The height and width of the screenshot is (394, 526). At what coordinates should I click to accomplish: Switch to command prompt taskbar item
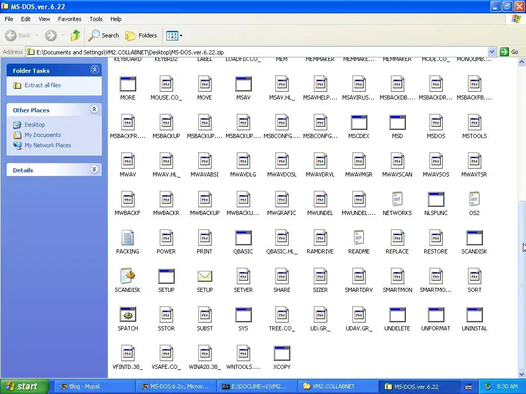pos(257,386)
